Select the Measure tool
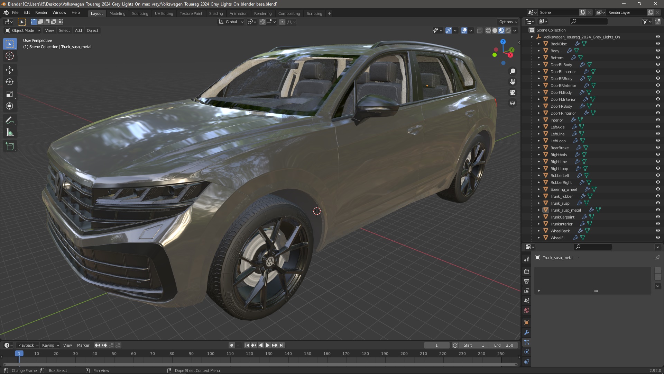Screen dimensions: 664x374 point(10,133)
